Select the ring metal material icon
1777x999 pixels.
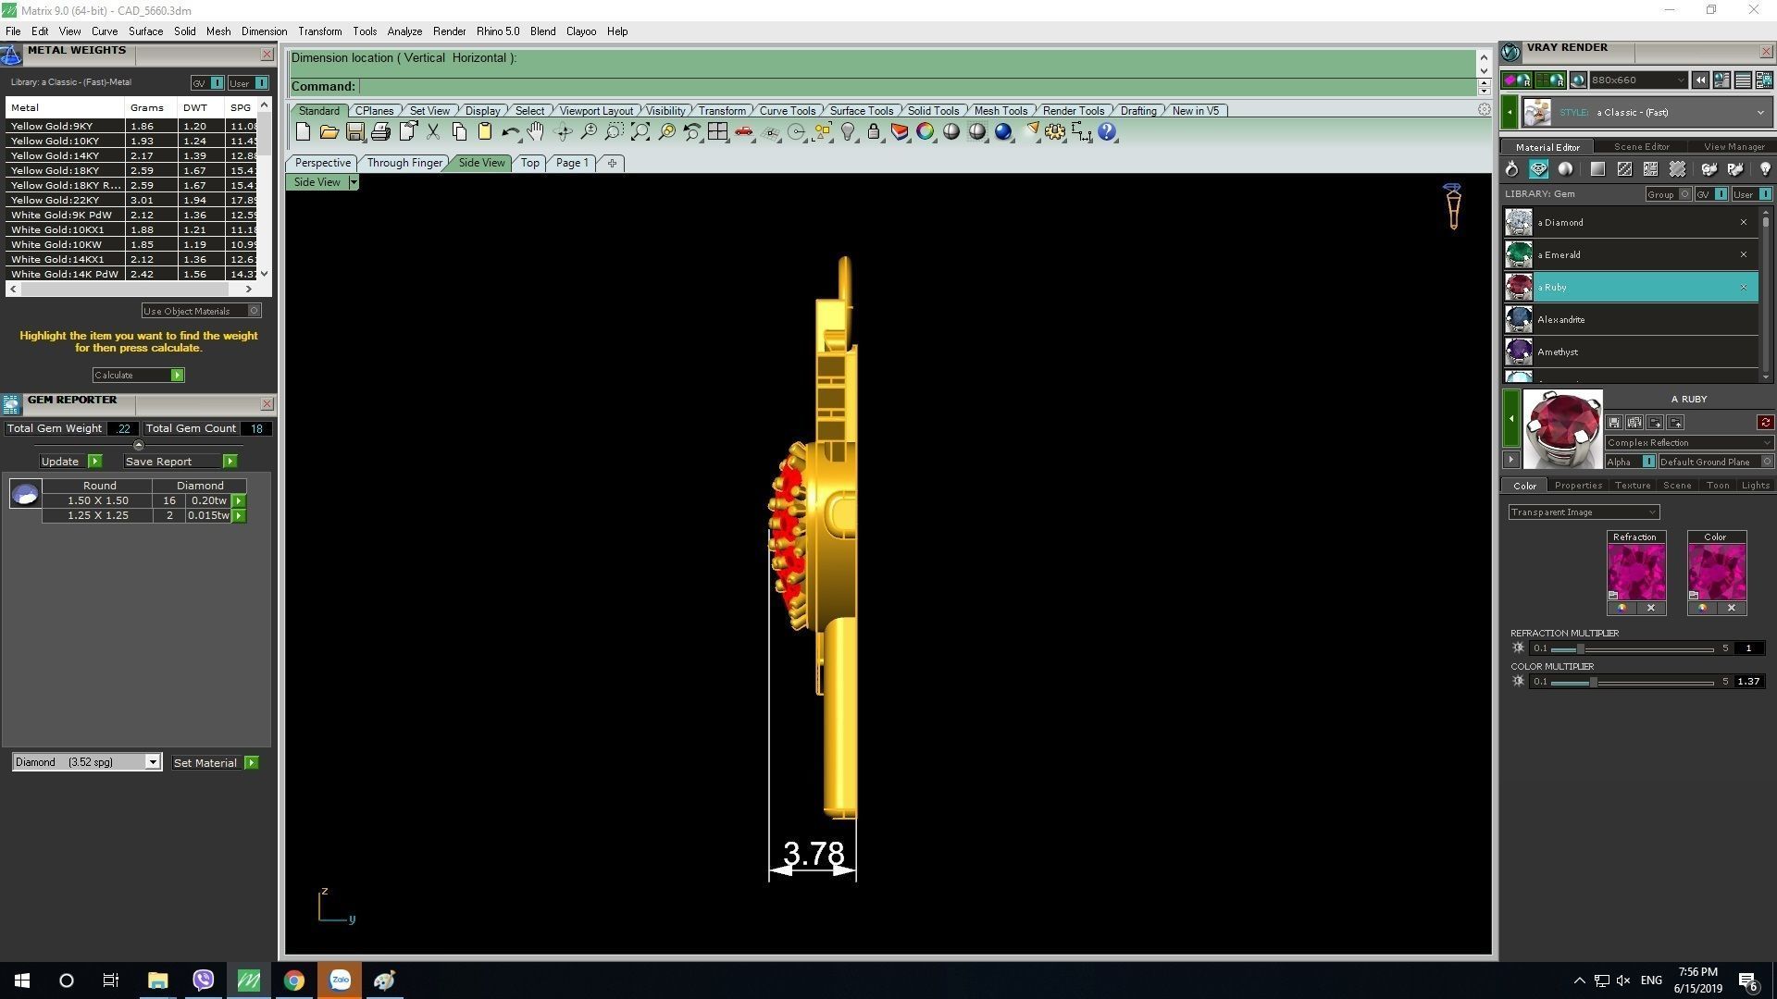point(1511,169)
